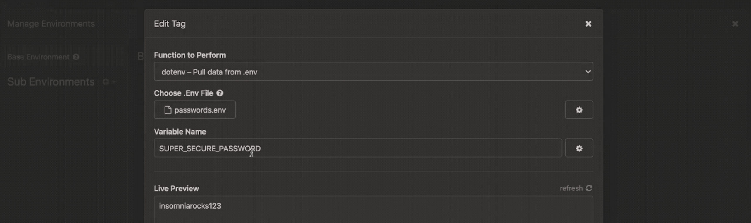This screenshot has width=751, height=223.
Task: Open the Function to Perform dropdown
Action: point(373,72)
